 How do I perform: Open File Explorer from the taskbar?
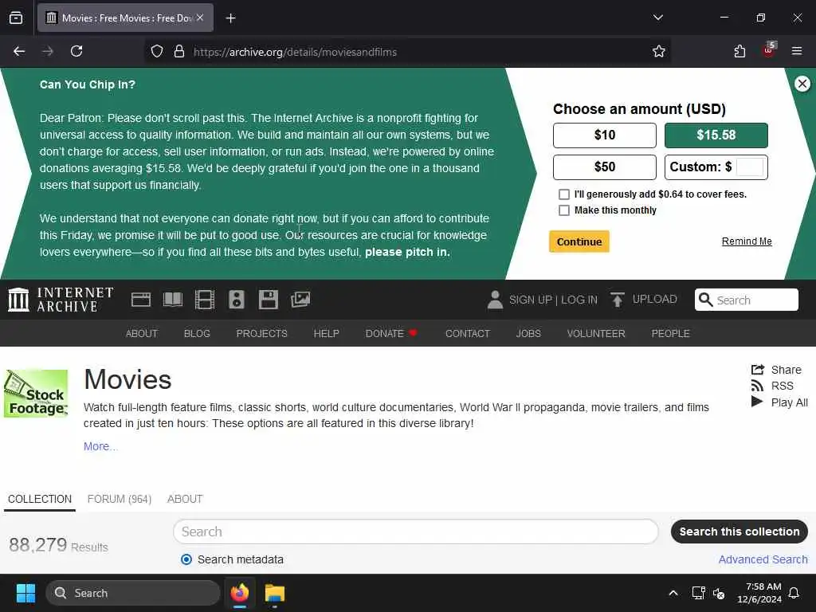click(x=274, y=593)
